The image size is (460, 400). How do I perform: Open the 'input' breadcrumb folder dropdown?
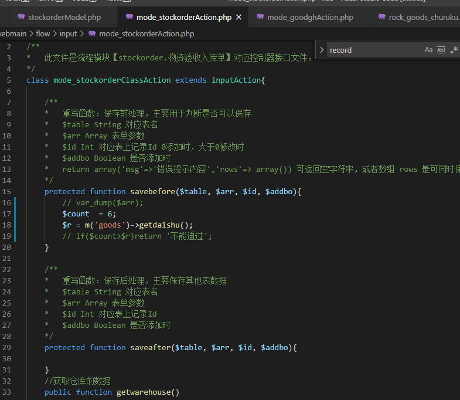coord(68,34)
